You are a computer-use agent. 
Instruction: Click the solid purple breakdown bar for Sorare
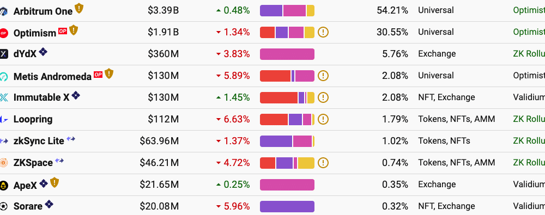(287, 207)
